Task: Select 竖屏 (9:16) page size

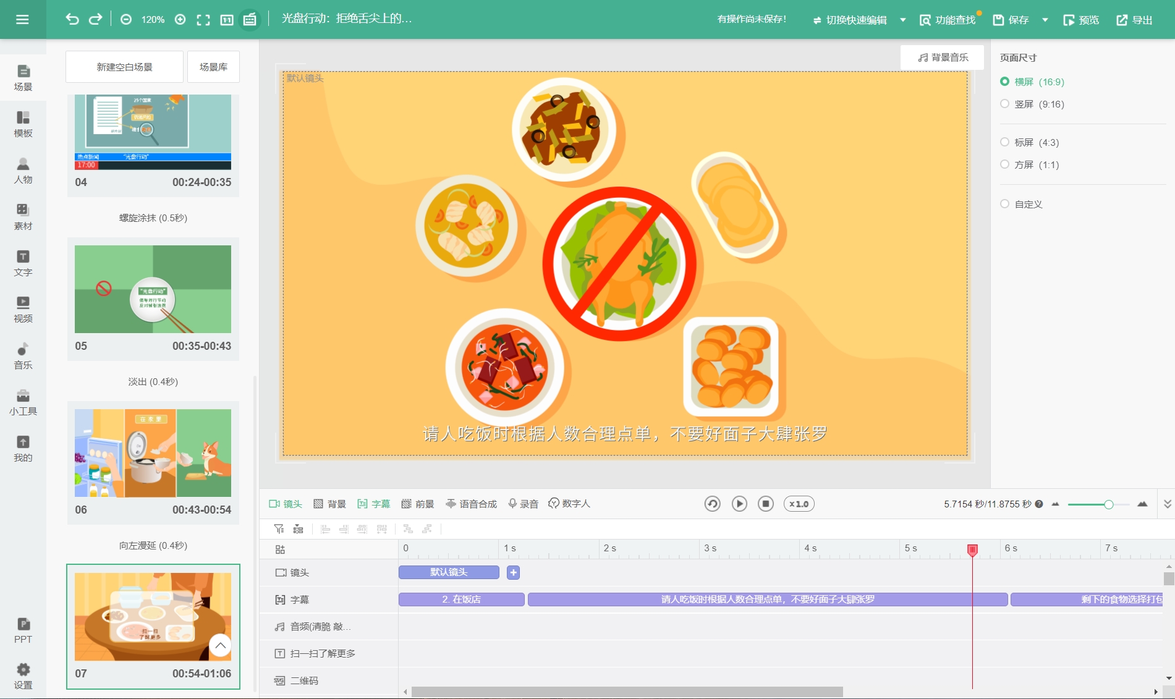Action: pyautogui.click(x=1032, y=104)
